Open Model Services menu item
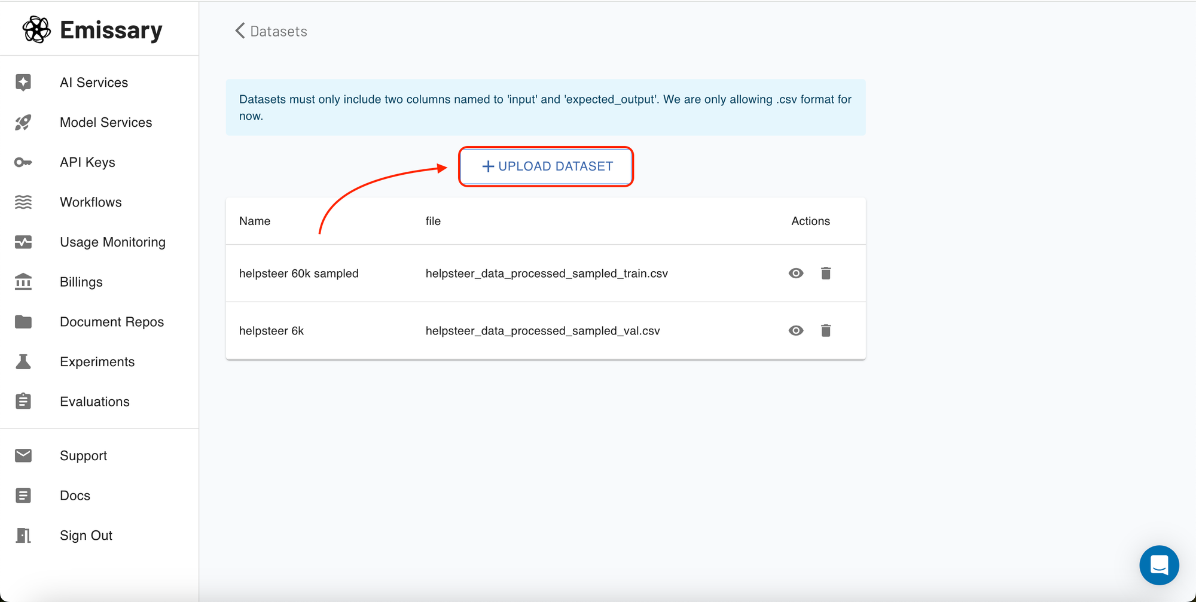This screenshot has width=1196, height=602. (x=99, y=123)
